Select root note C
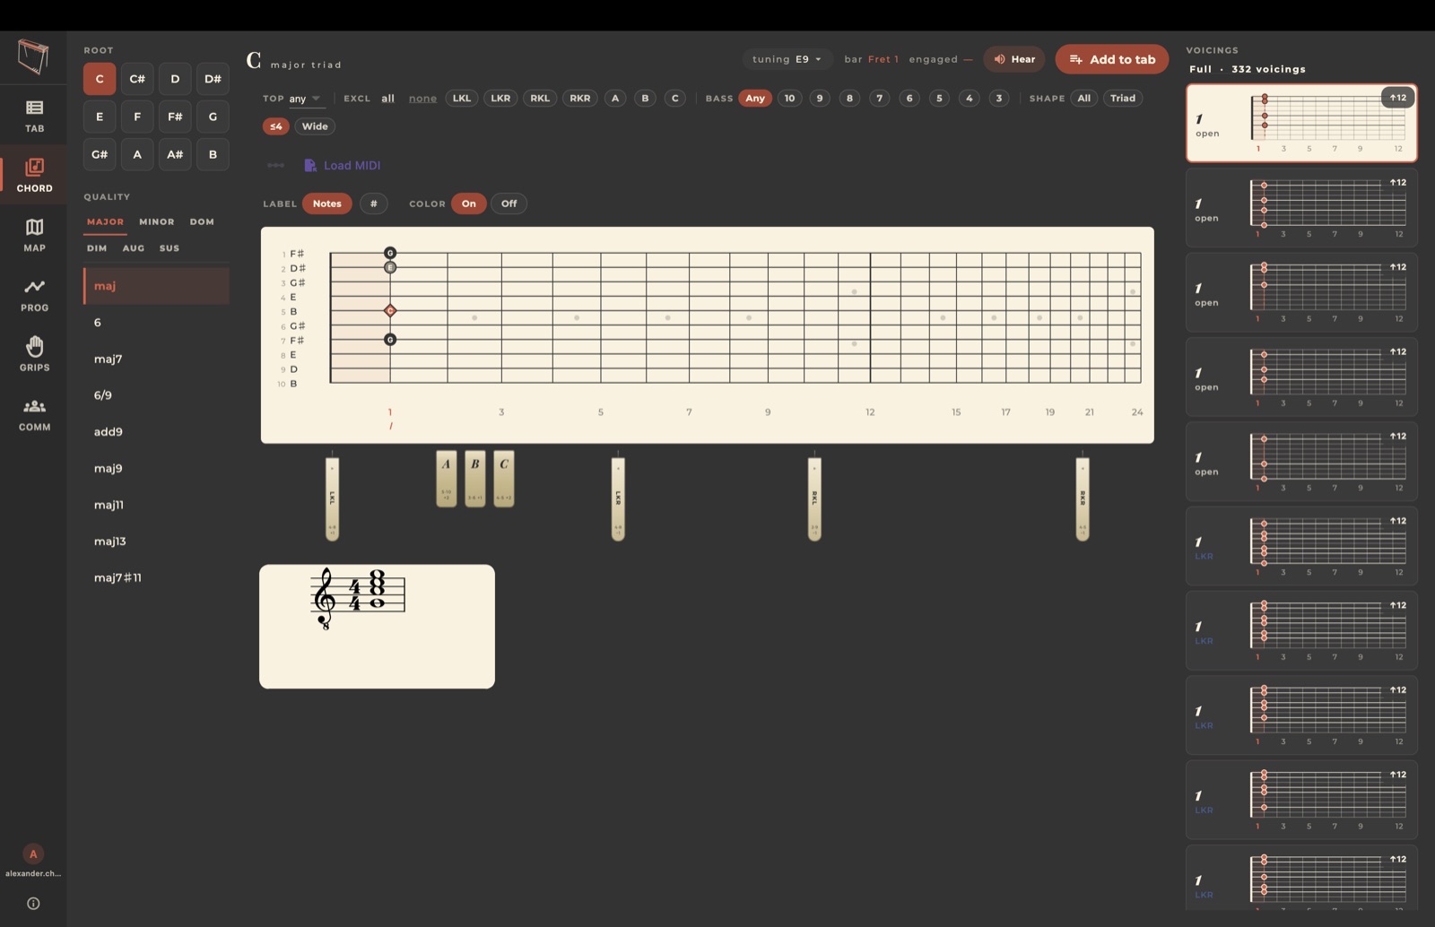This screenshot has height=927, width=1435. tap(100, 79)
